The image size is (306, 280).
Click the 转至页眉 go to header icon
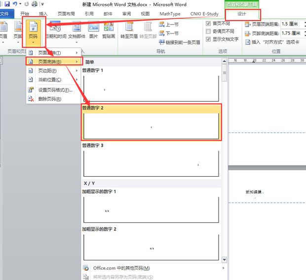coord(129,30)
